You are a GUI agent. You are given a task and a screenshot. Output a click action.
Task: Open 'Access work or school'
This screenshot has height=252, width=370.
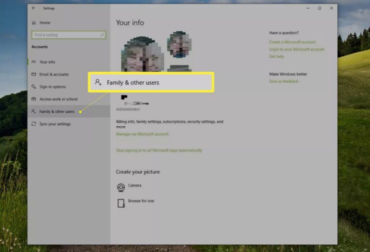click(x=69, y=99)
